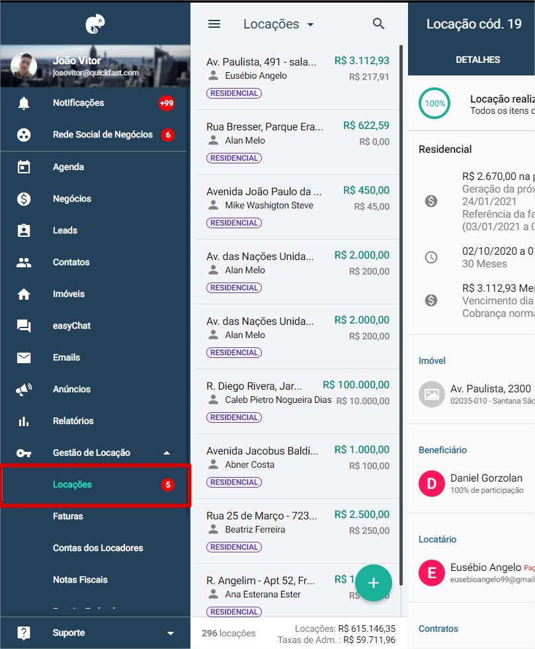The height and width of the screenshot is (649, 535).
Task: Click the clock icon beside 30 Meses
Action: click(431, 257)
